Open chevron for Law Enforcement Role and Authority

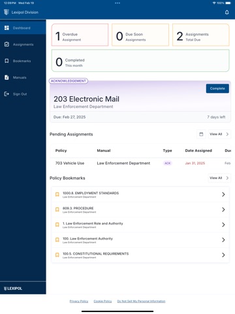[223, 224]
